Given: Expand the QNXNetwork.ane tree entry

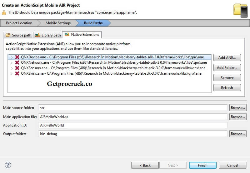Looking at the screenshot, I should [12, 63].
